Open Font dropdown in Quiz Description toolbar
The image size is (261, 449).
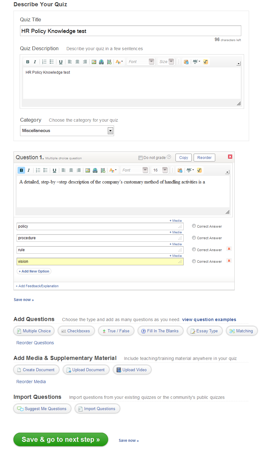click(x=151, y=62)
